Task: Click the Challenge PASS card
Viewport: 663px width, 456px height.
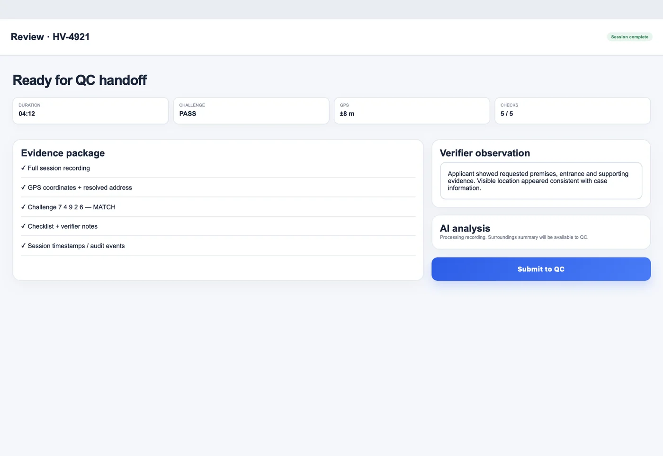Action: pyautogui.click(x=251, y=111)
